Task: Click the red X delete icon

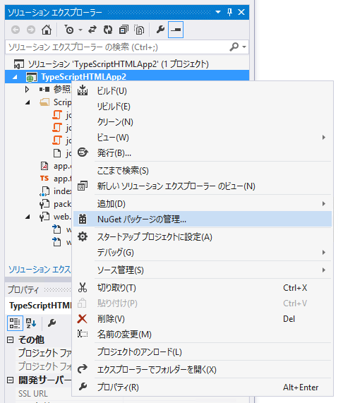Action: click(82, 319)
